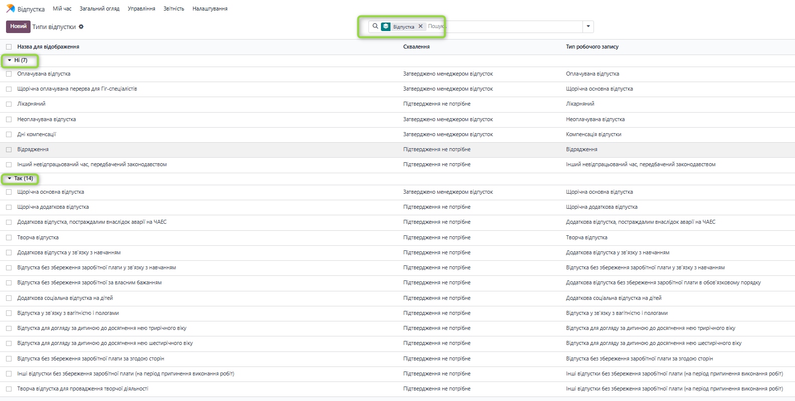Click into the Пошук search field
The height and width of the screenshot is (401, 795).
pyautogui.click(x=501, y=27)
